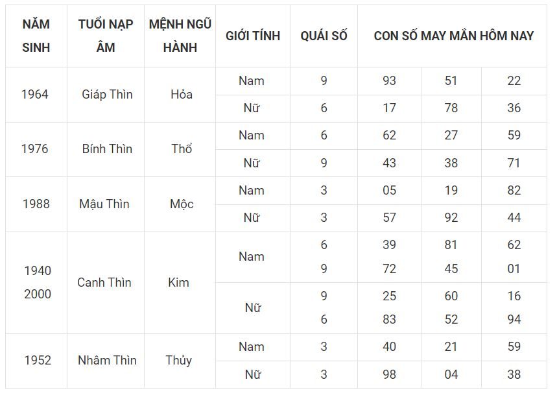
Task: Select the Giáp Thìn cell
Action: [107, 95]
